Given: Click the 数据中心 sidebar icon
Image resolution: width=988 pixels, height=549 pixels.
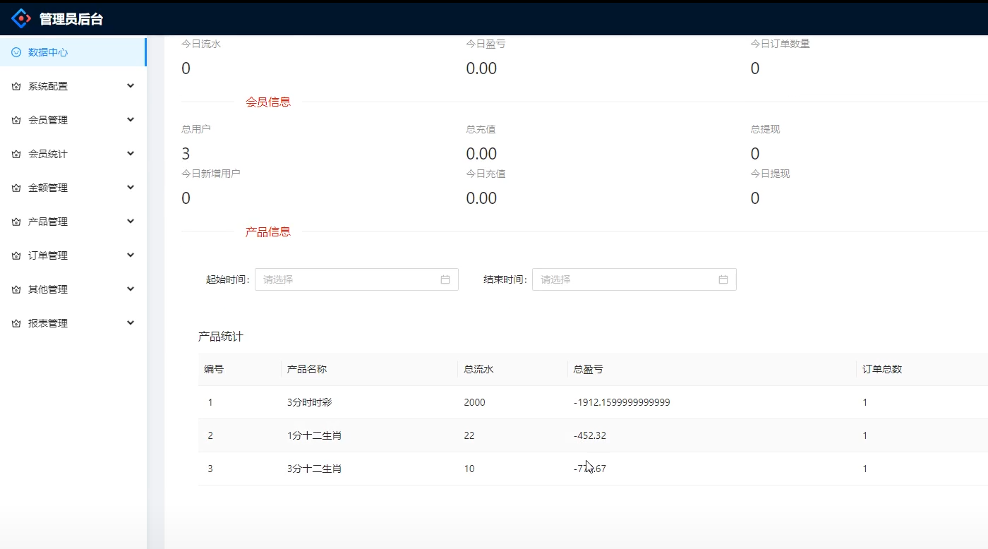Looking at the screenshot, I should pos(16,52).
